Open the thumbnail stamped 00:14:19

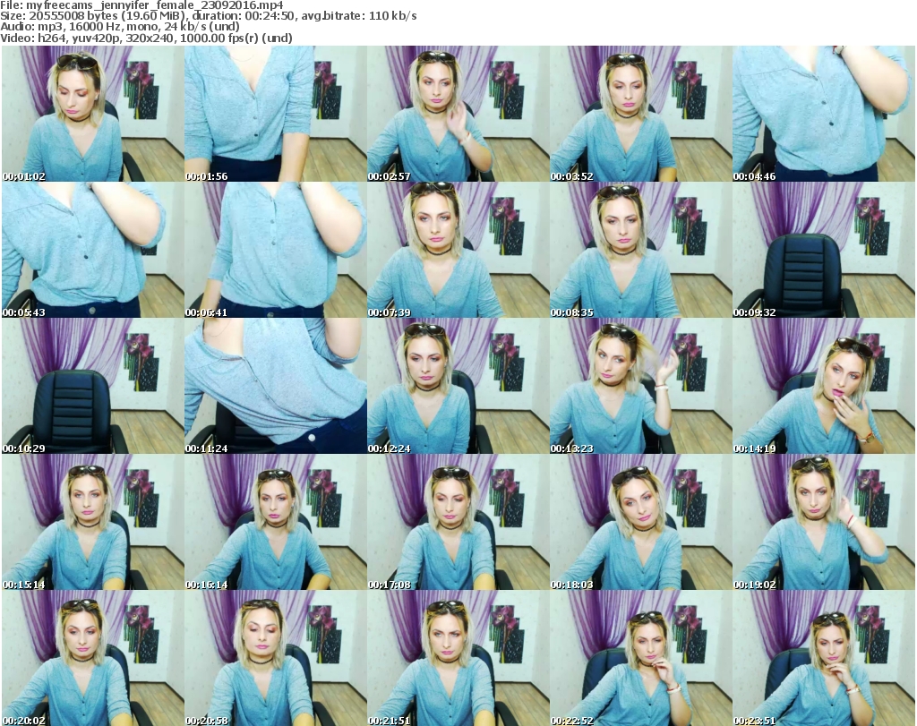(x=824, y=386)
